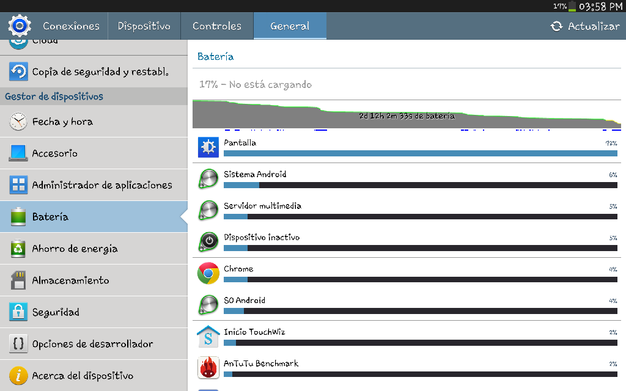
Task: Tap the battery history graph
Action: tap(407, 115)
